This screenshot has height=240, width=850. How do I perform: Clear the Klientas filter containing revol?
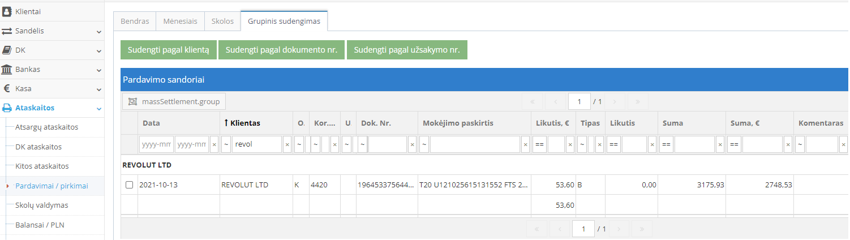click(x=287, y=145)
